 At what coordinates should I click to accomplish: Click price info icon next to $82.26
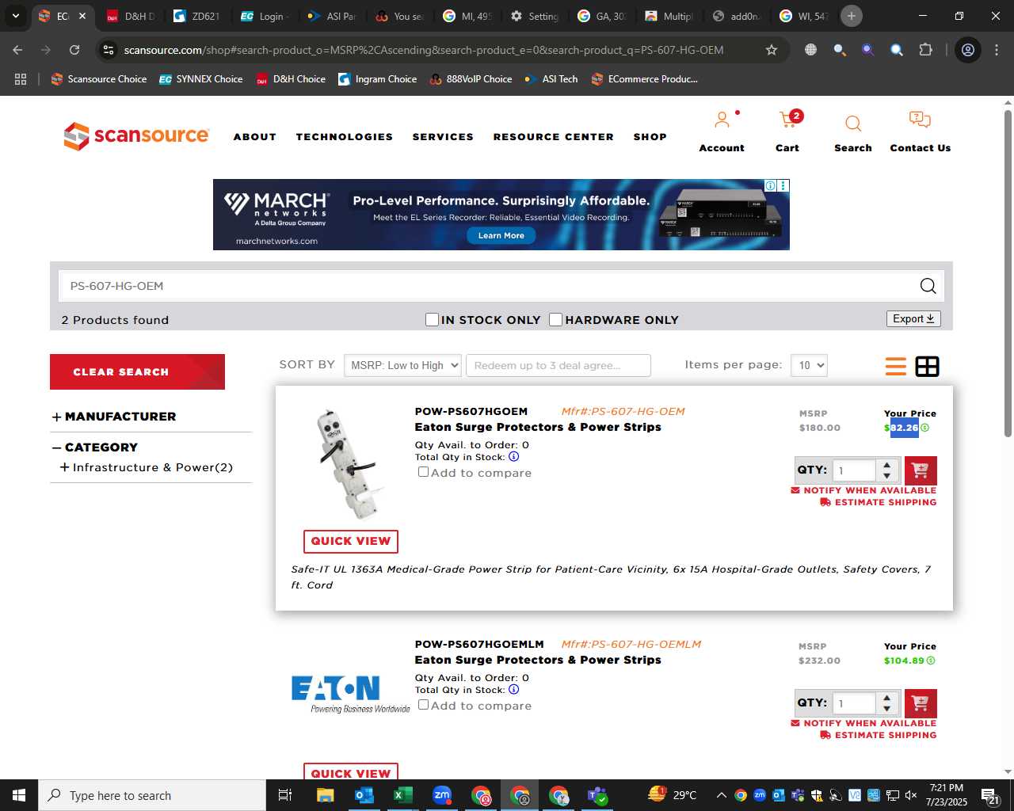(924, 428)
